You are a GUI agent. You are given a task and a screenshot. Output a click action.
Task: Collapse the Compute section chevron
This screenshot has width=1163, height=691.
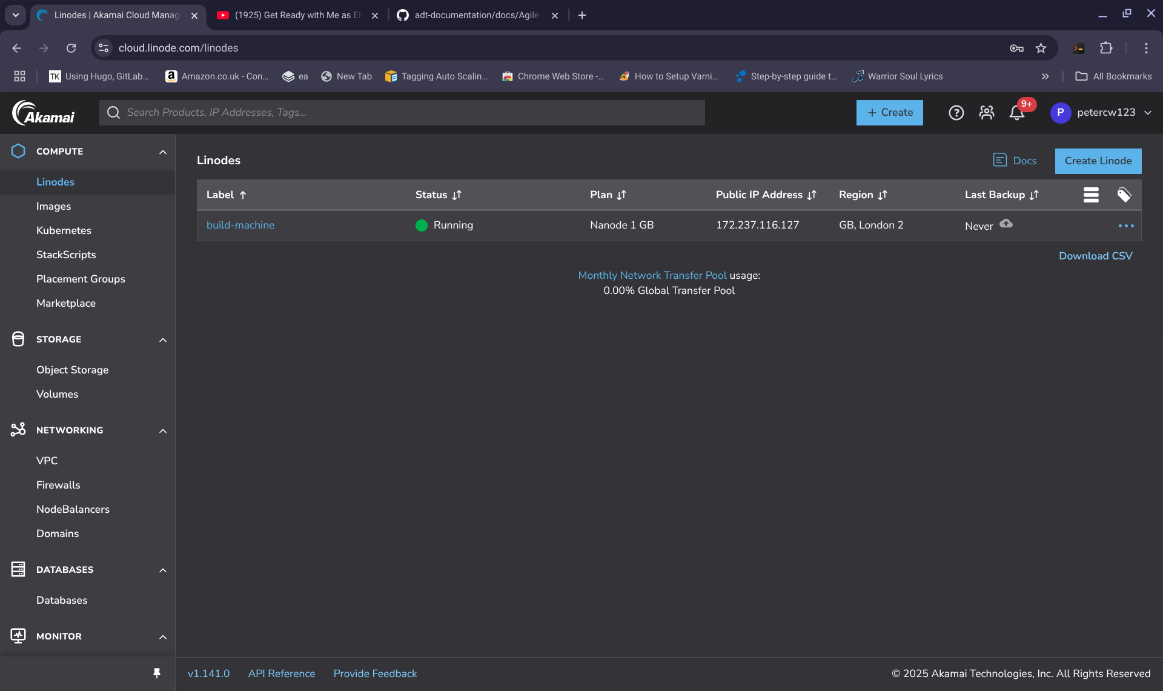(162, 152)
